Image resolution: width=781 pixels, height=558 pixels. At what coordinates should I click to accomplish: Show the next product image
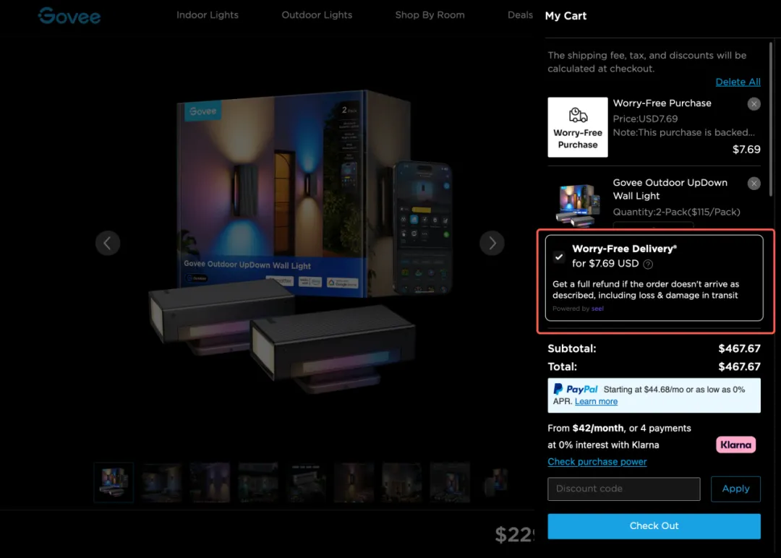(492, 243)
